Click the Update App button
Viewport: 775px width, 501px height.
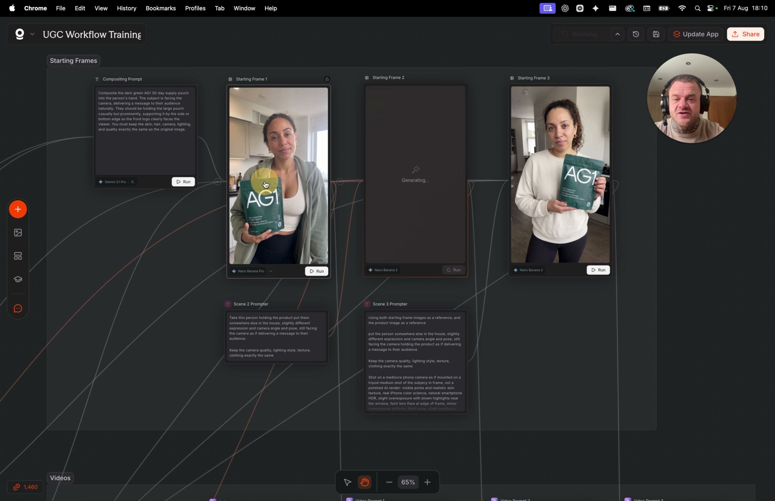(x=695, y=34)
